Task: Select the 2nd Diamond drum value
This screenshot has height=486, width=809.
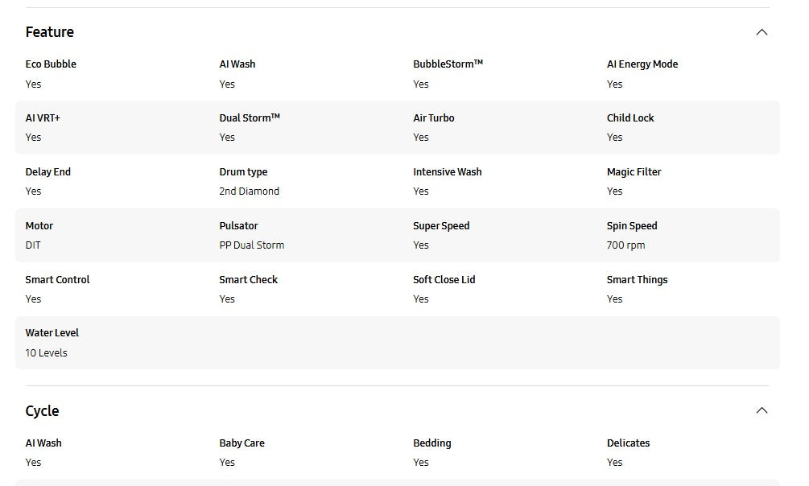Action: (250, 192)
